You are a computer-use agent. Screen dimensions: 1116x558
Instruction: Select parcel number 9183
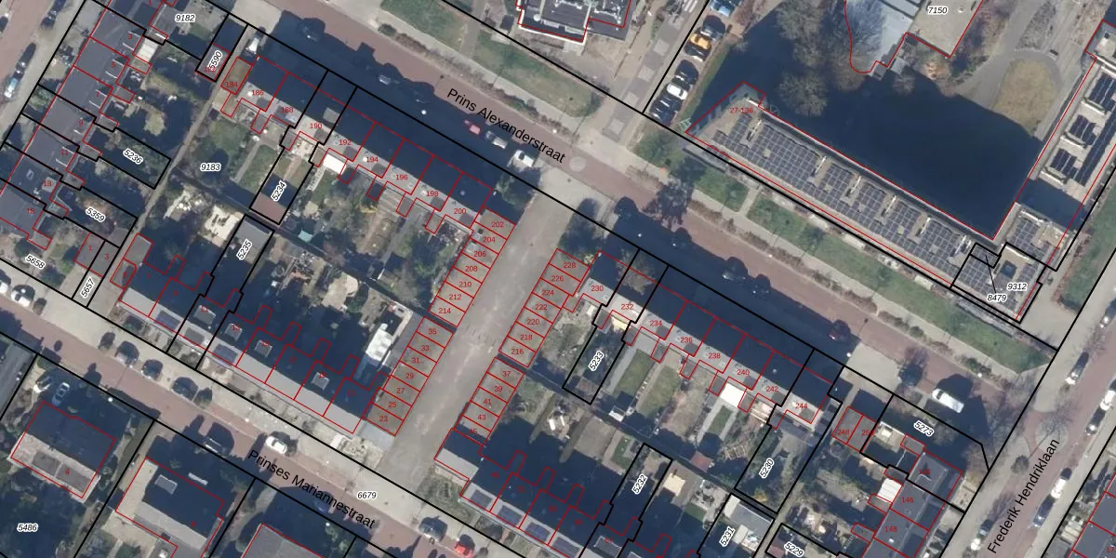coord(211,166)
